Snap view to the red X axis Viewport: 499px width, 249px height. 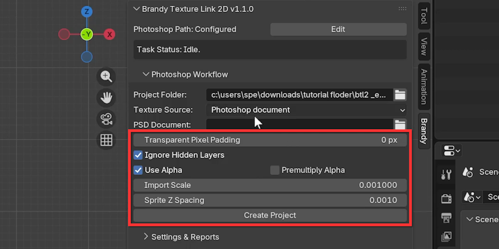pos(109,34)
